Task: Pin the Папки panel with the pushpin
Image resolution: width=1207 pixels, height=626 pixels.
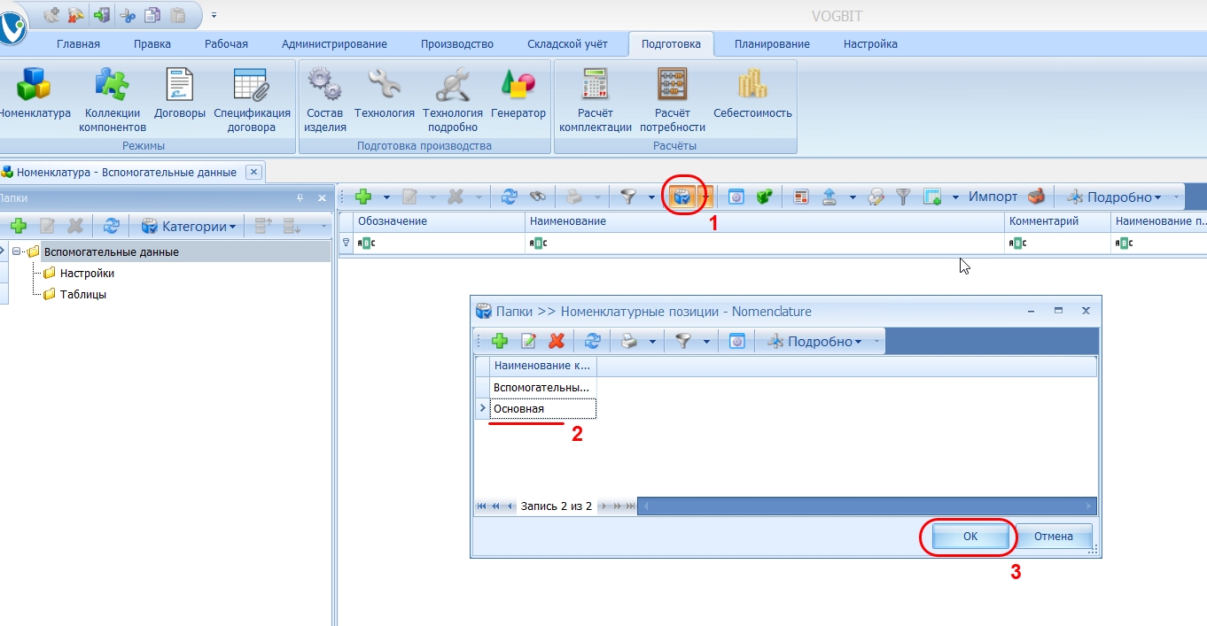Action: click(300, 197)
